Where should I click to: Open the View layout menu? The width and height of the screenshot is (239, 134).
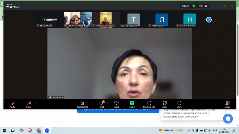[203, 6]
